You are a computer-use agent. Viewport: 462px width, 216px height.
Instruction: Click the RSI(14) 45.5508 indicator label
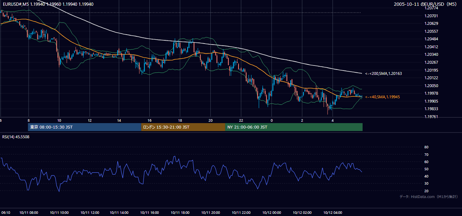click(16, 137)
